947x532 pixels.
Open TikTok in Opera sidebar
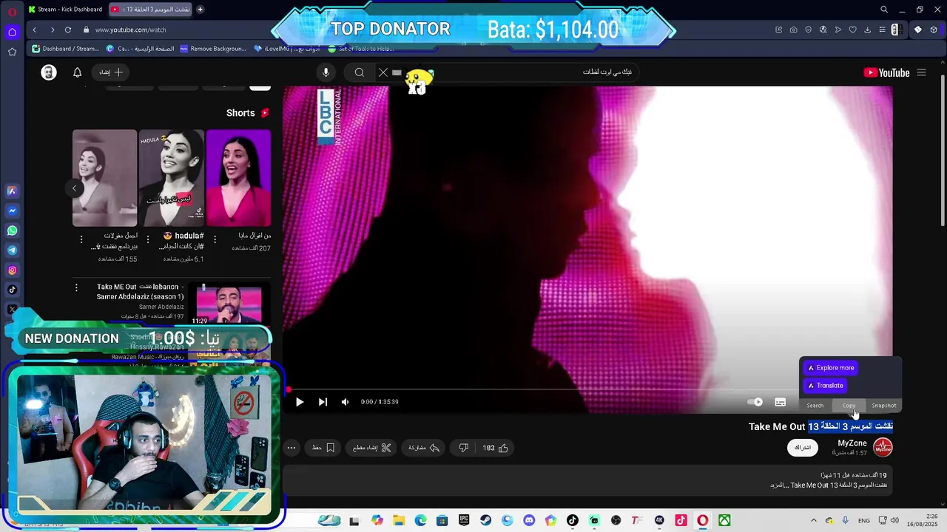point(12,290)
